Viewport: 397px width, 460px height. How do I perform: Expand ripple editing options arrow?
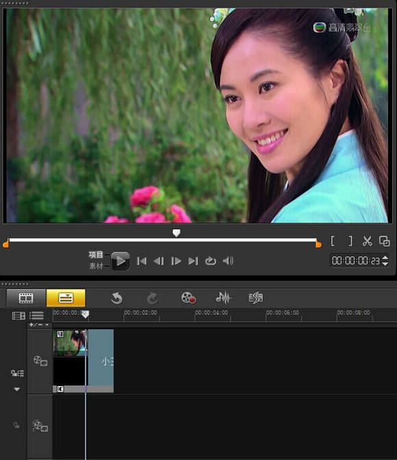click(16, 389)
